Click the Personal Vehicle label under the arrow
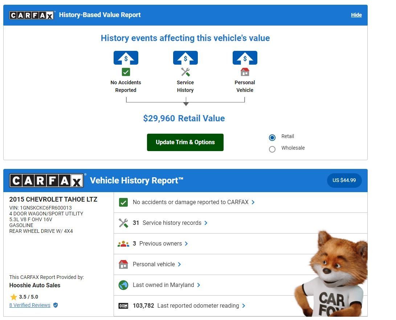The image size is (396, 320). pyautogui.click(x=245, y=86)
